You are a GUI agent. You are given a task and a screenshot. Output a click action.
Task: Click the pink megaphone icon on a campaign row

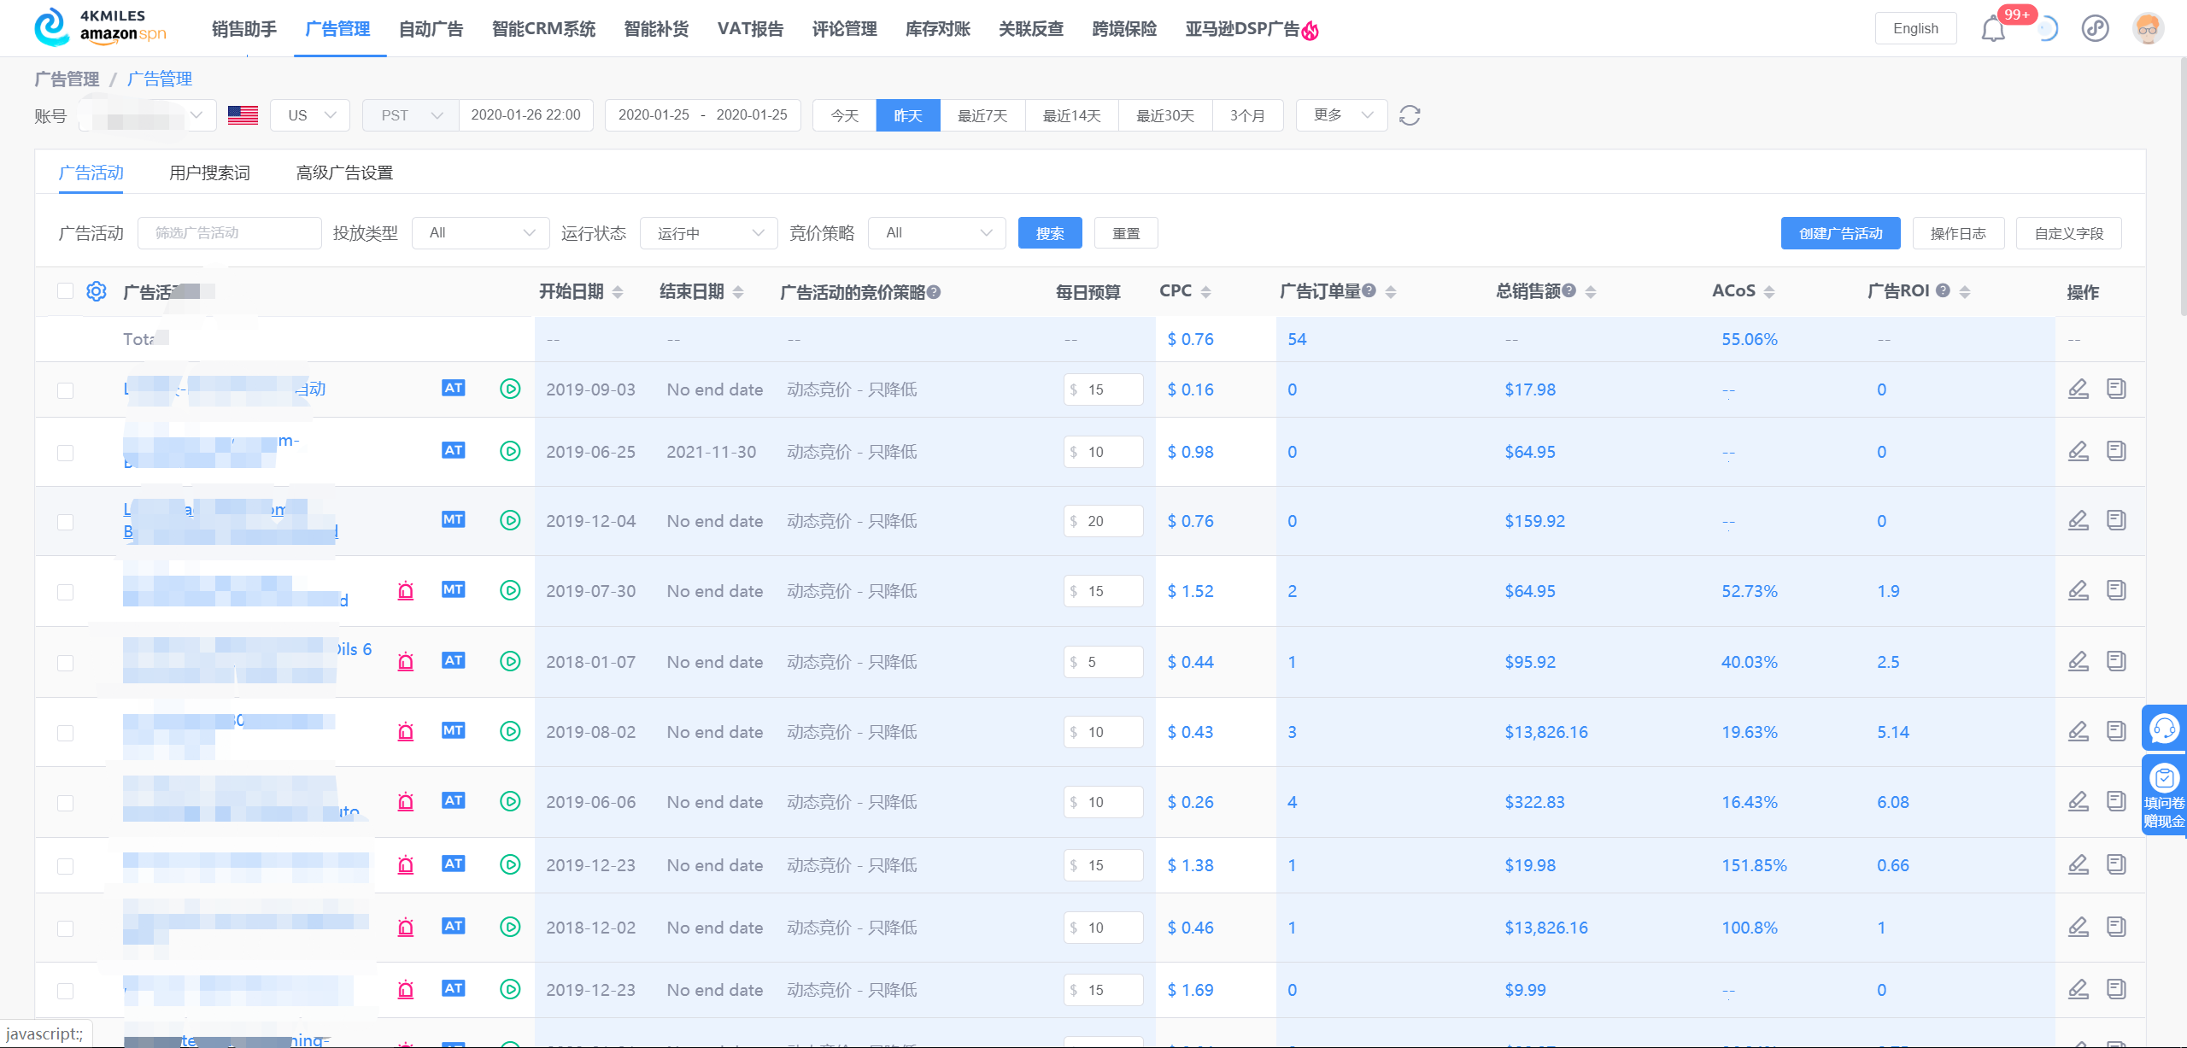pyautogui.click(x=406, y=590)
